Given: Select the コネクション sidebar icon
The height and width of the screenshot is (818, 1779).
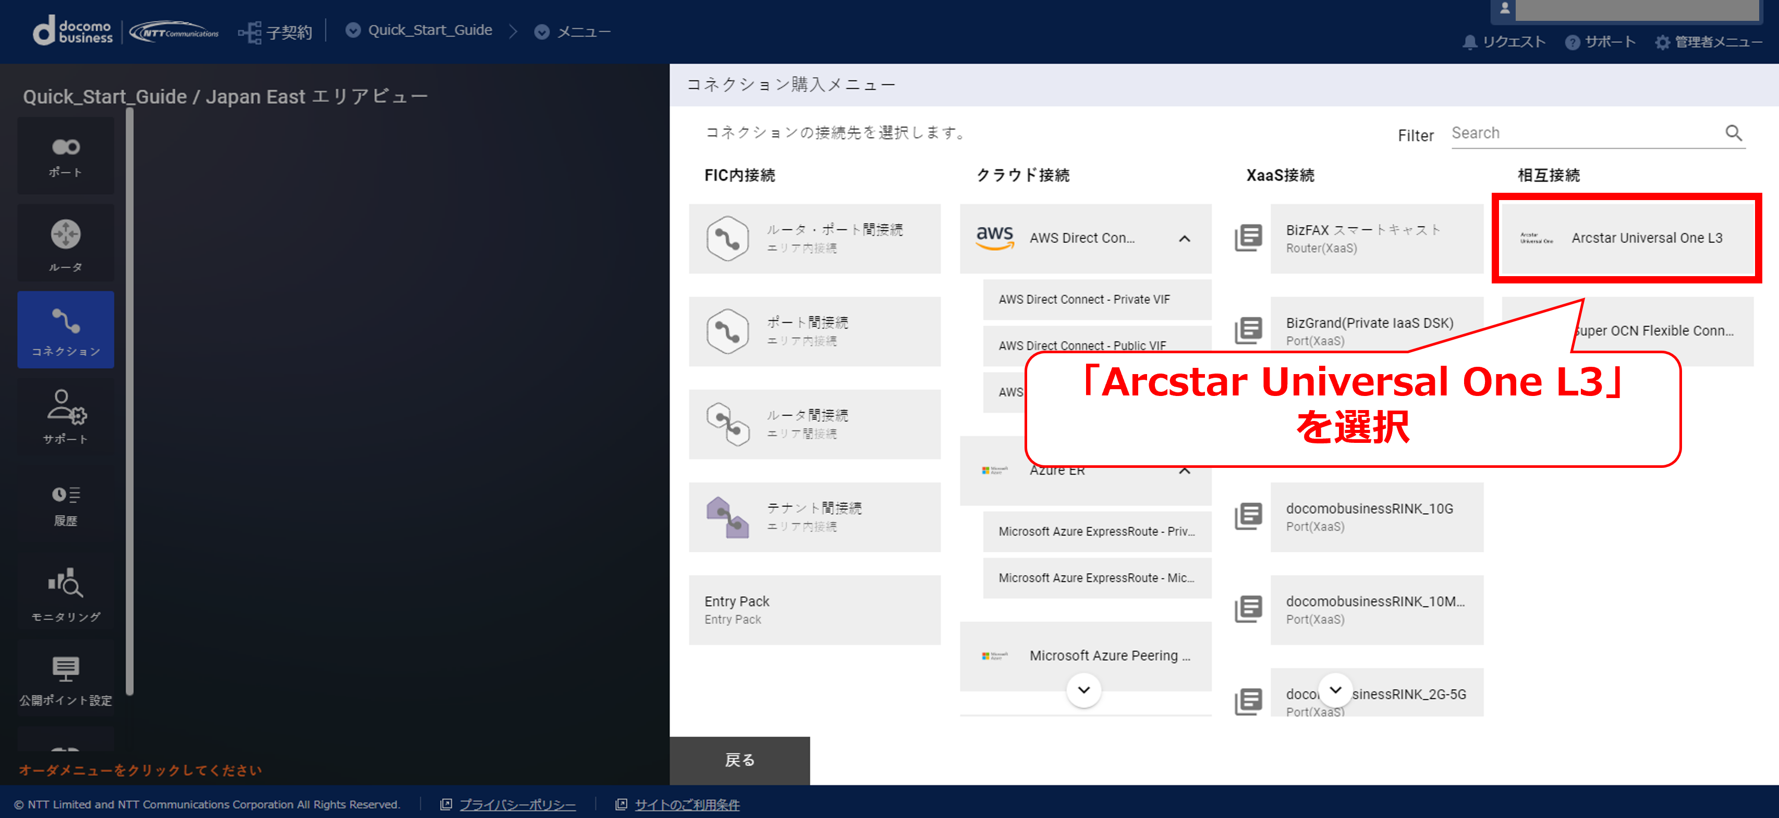Looking at the screenshot, I should click(66, 330).
